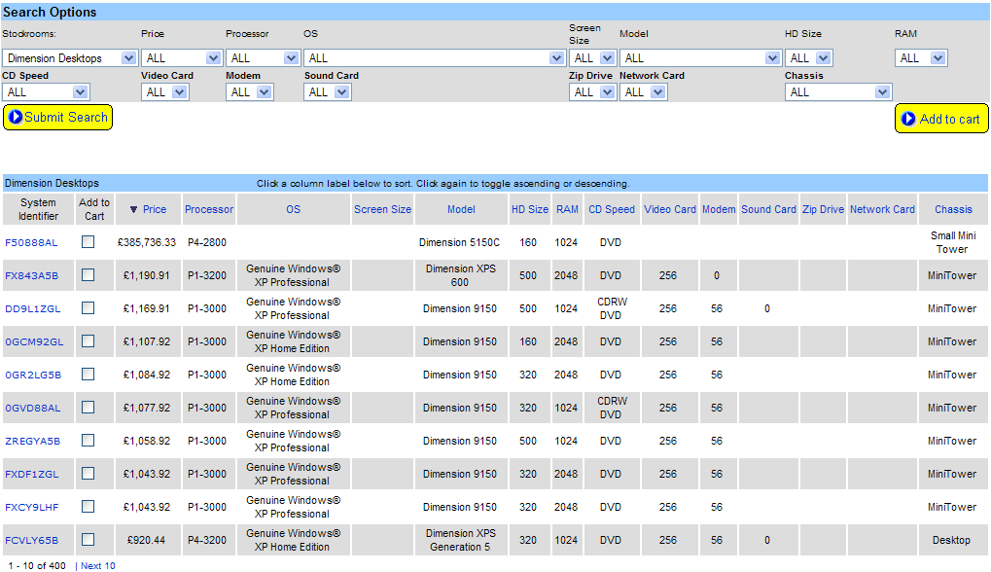Click the Submit Search button
Viewport: 991px width, 572px height.
(x=57, y=118)
